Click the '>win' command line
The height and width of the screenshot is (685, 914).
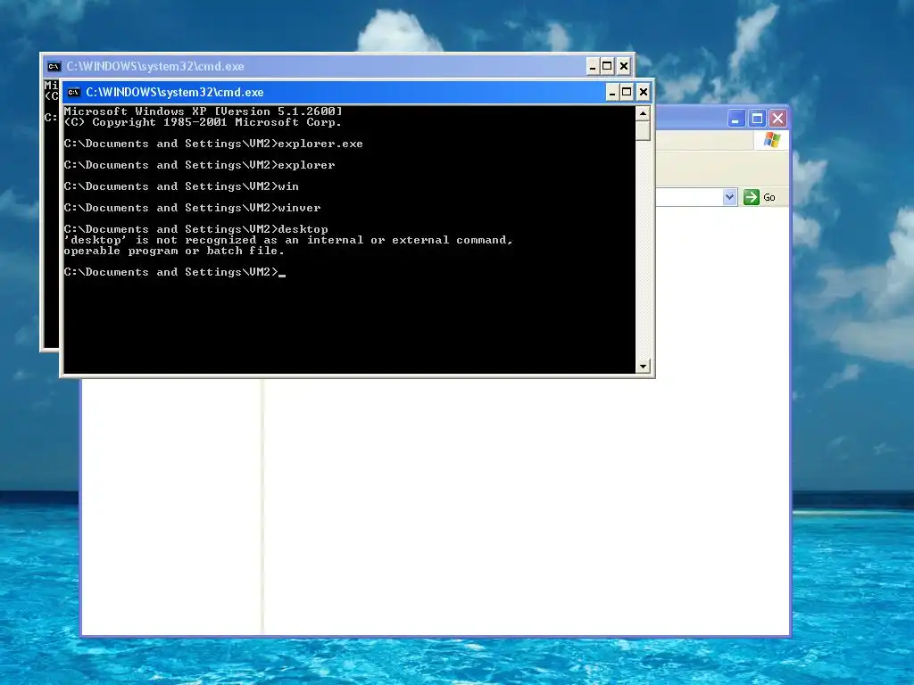[181, 186]
